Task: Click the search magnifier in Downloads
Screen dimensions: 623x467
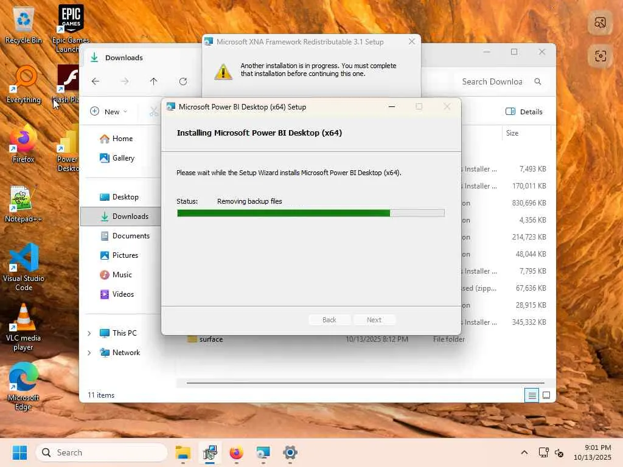Action: point(538,81)
